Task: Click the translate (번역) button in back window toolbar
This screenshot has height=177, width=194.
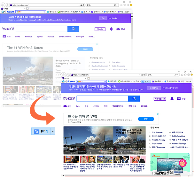Action: click(x=84, y=12)
